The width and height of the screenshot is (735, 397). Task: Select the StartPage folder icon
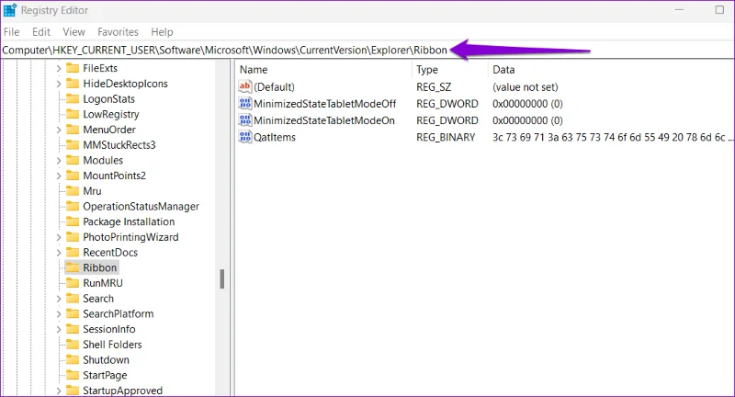tap(73, 375)
